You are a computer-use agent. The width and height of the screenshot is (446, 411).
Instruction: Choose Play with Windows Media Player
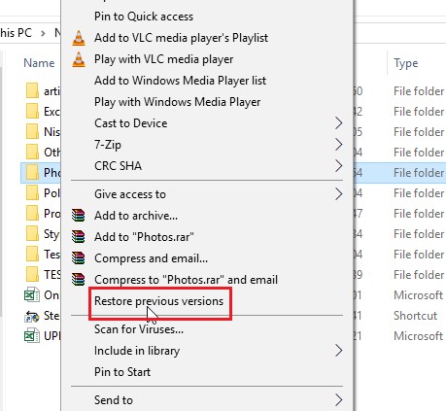pos(177,102)
